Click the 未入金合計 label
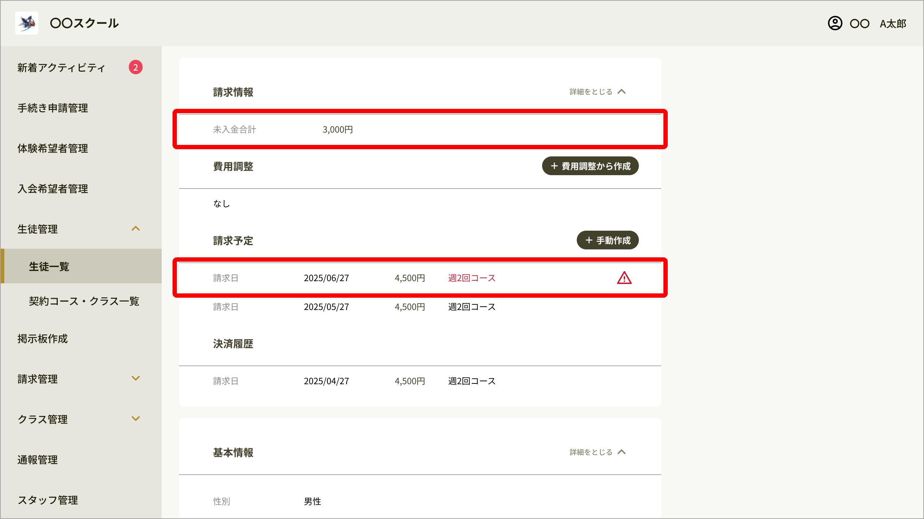The image size is (924, 519). [234, 129]
